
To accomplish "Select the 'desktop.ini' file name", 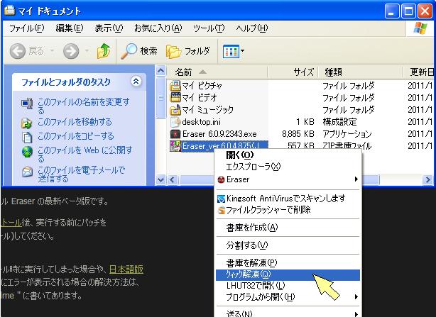I will click(x=201, y=122).
